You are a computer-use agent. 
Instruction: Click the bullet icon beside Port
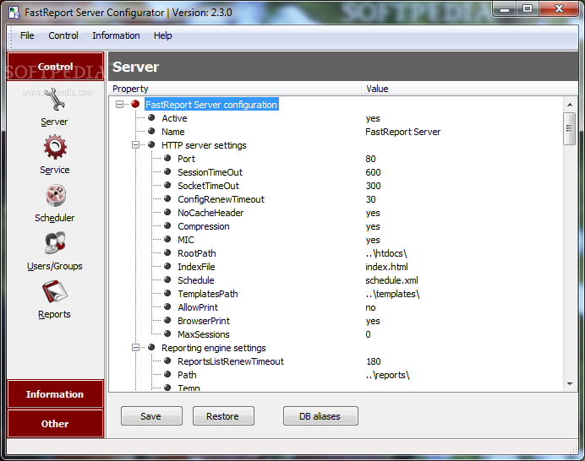(x=167, y=159)
